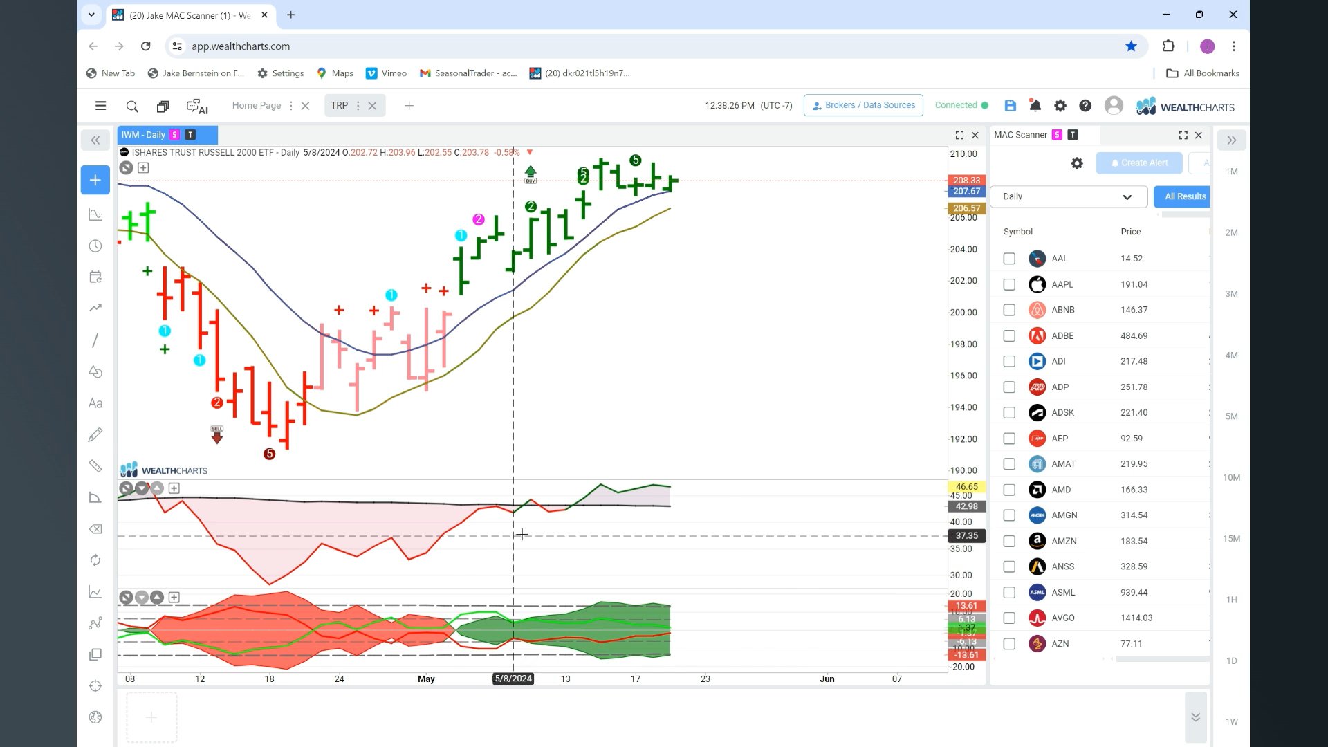The image size is (1328, 747).
Task: Check the ADI checkbox
Action: tap(1009, 361)
